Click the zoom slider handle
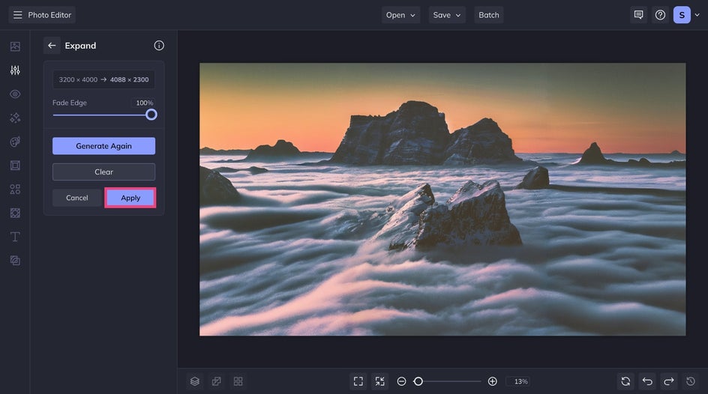This screenshot has height=394, width=708. point(418,381)
